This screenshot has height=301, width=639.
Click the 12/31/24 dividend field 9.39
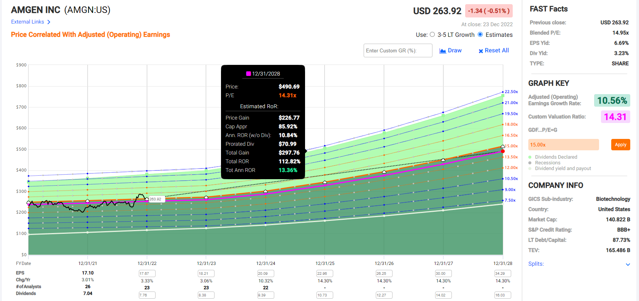(265, 295)
